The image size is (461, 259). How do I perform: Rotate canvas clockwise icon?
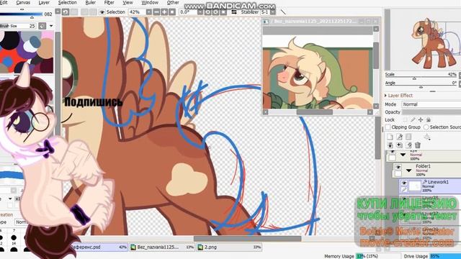(x=215, y=12)
